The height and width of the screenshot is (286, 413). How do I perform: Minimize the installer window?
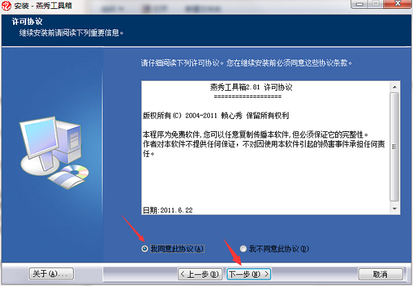pyautogui.click(x=360, y=3)
